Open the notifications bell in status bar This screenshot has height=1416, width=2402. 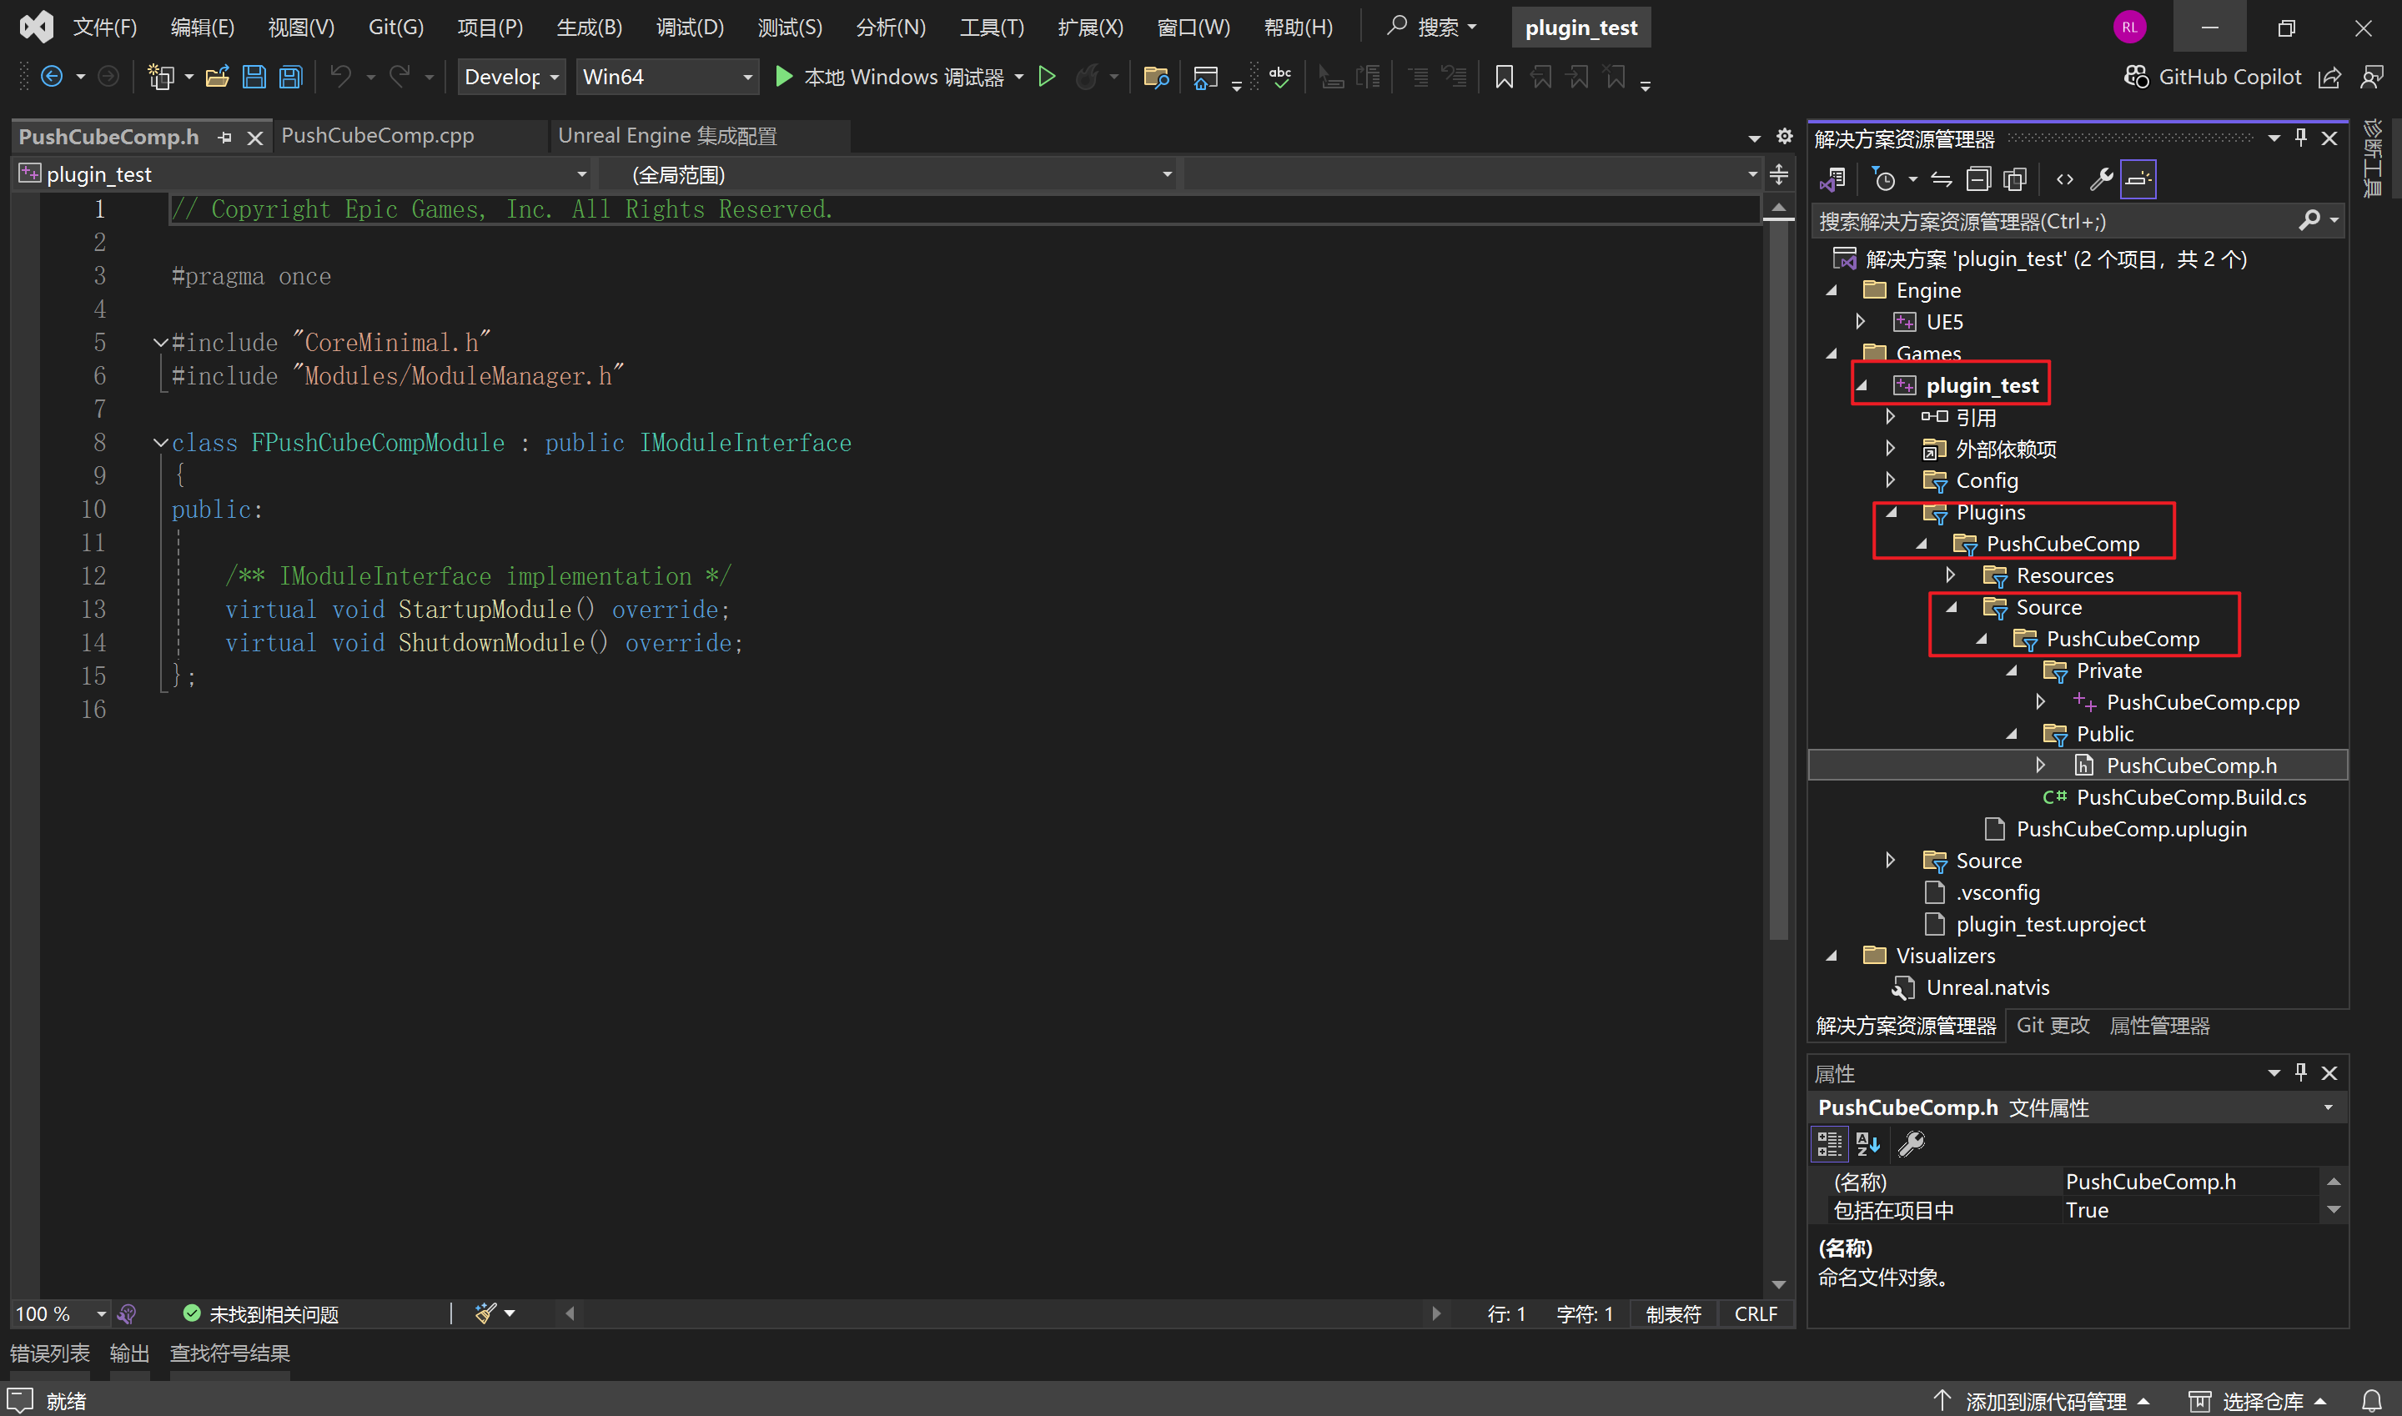point(2371,1401)
